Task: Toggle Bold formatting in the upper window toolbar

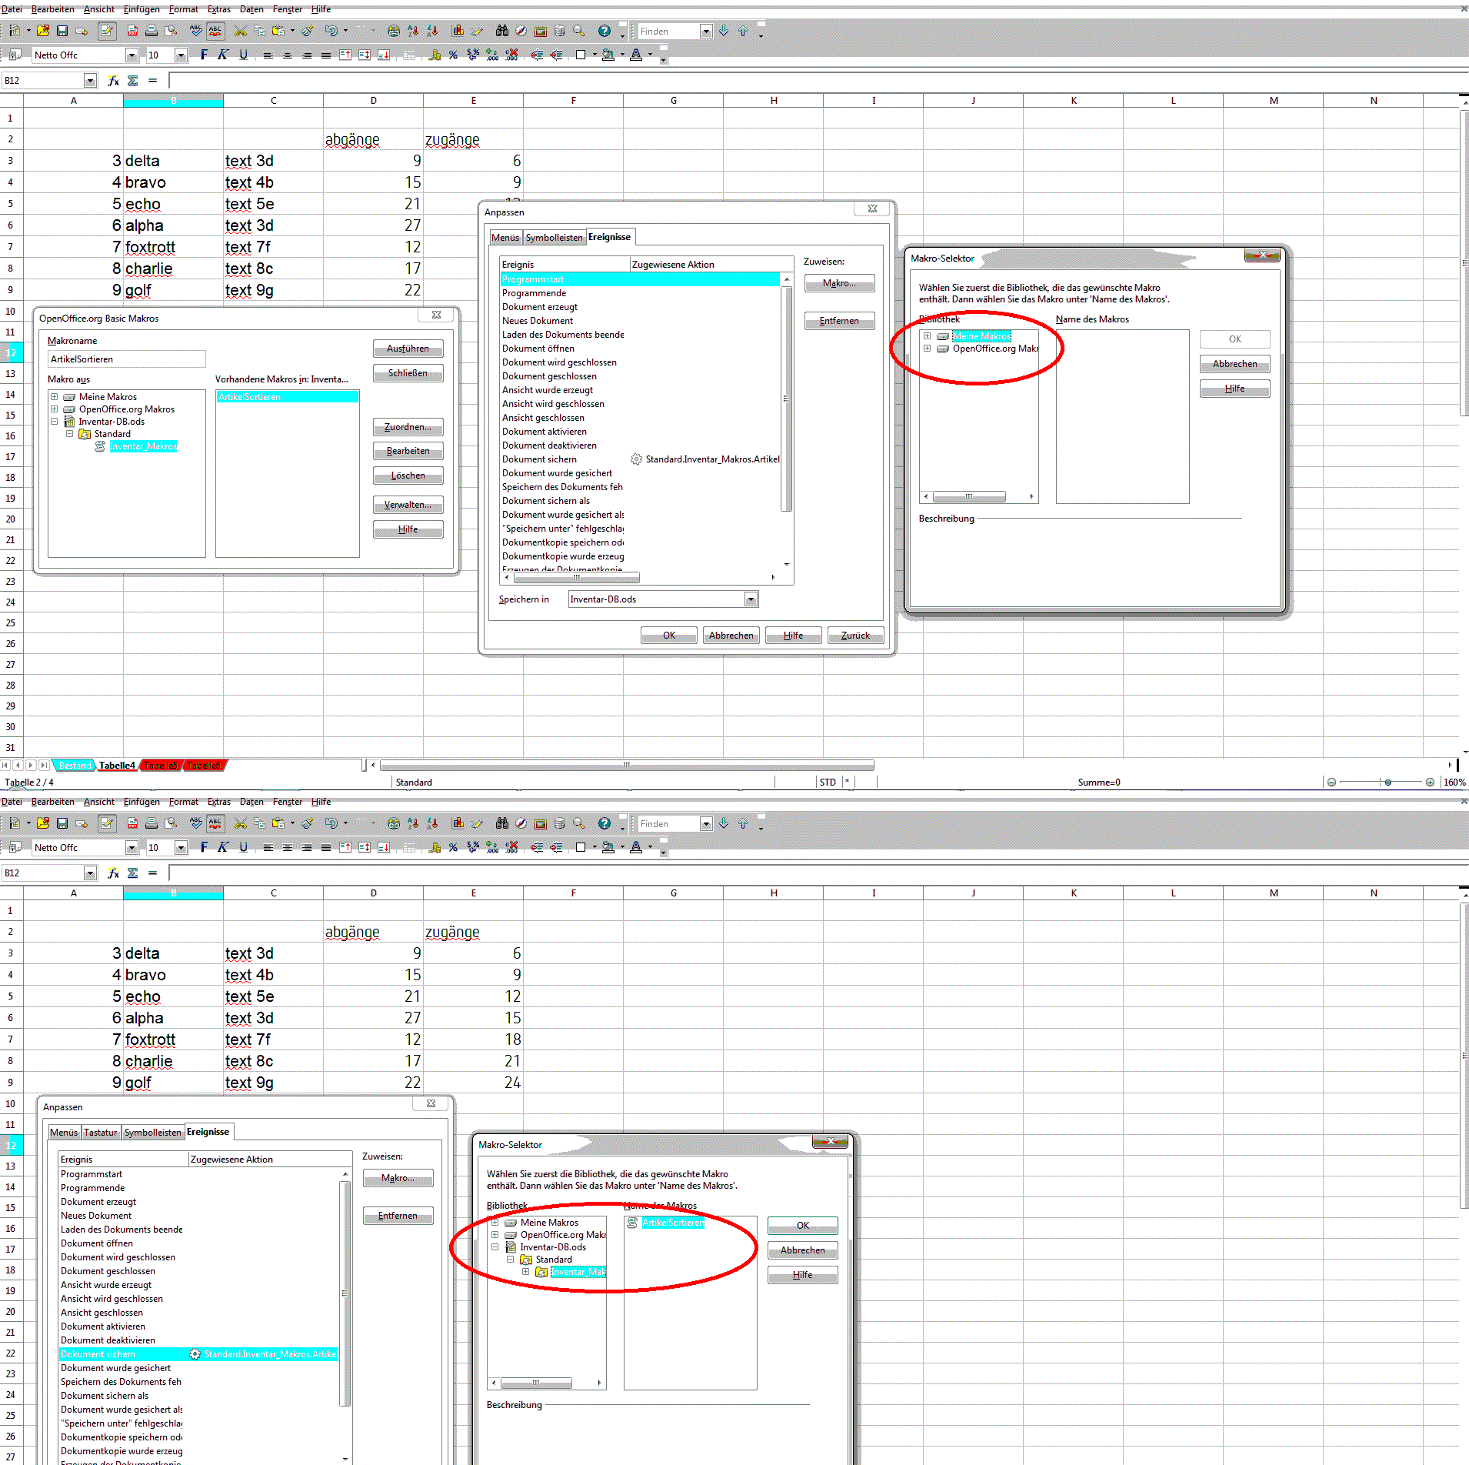Action: coord(204,55)
